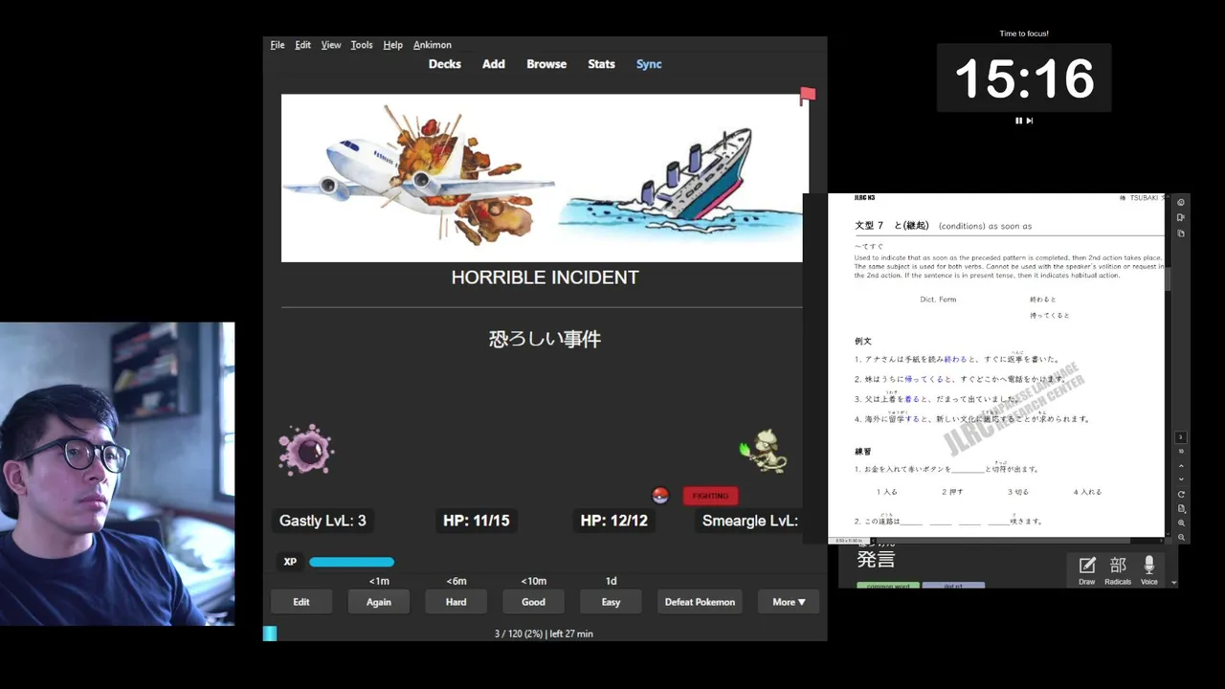
Task: Click the green common word tag
Action: (x=888, y=585)
